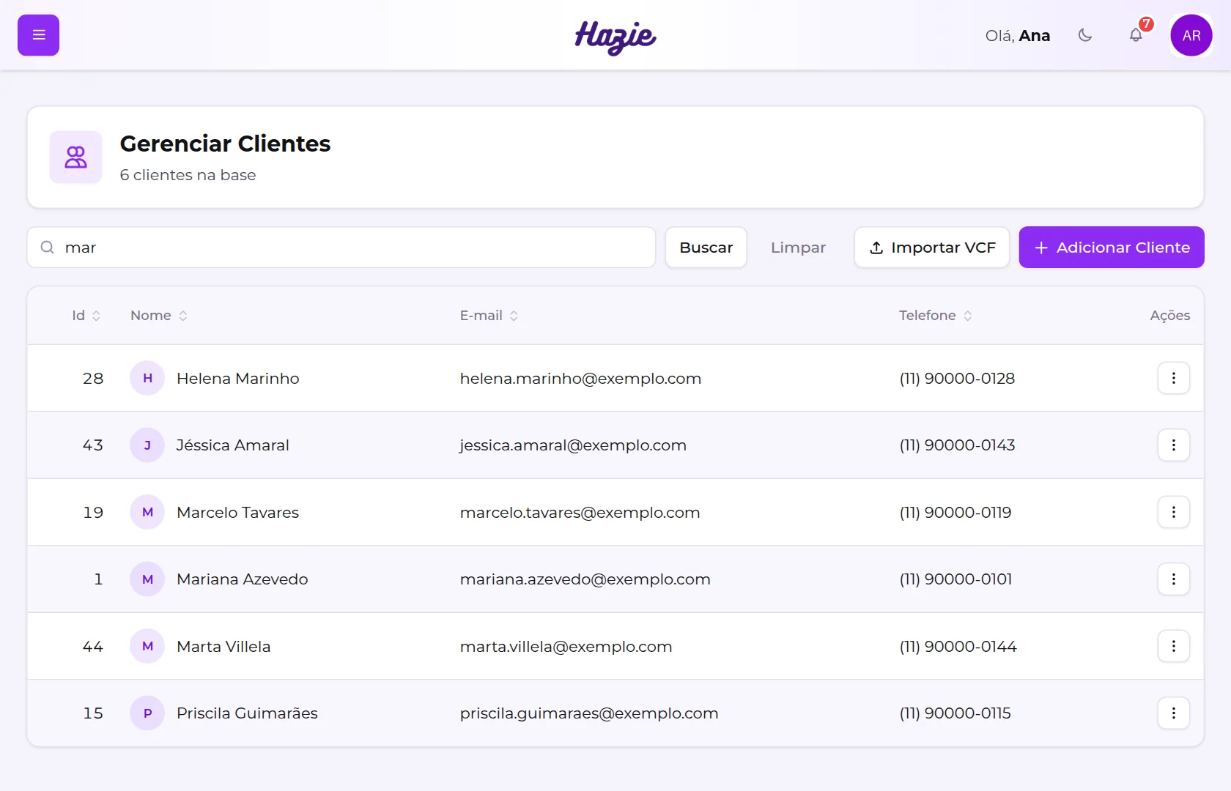Open notifications bell with badge
This screenshot has height=791, width=1231.
pyautogui.click(x=1136, y=35)
